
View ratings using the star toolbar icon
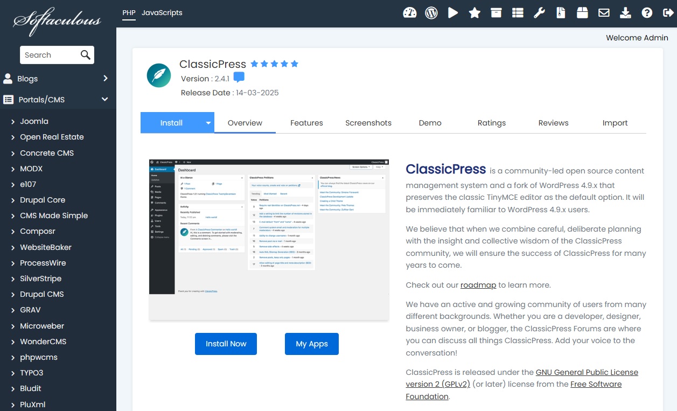[474, 12]
